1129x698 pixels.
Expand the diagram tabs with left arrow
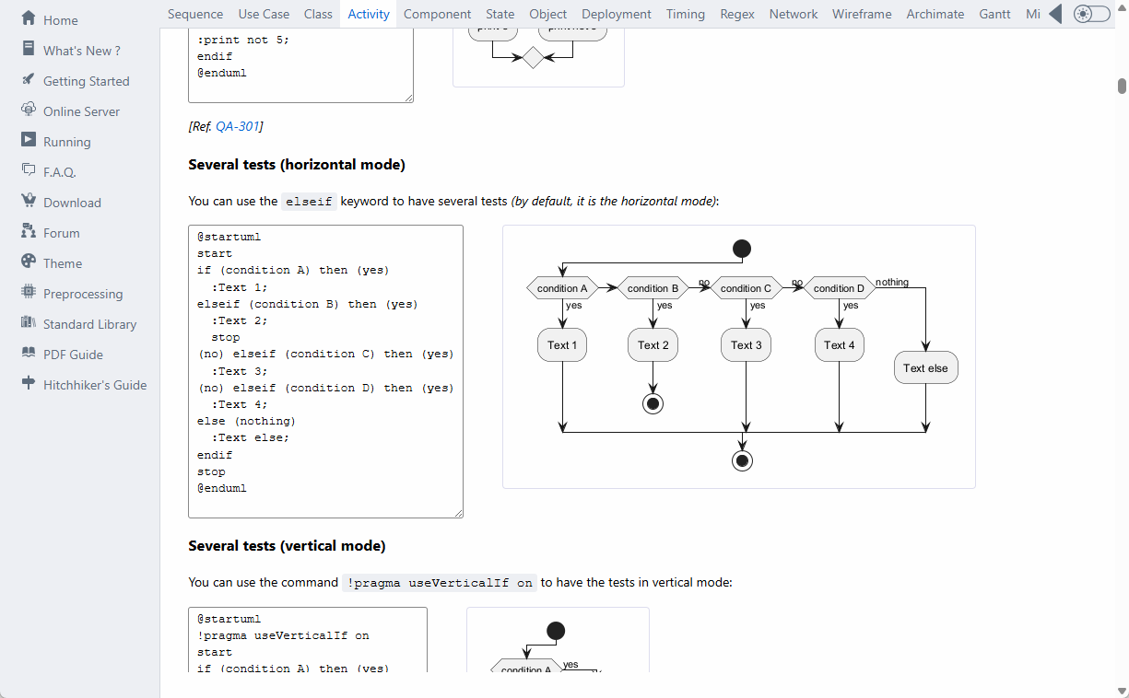click(1055, 14)
